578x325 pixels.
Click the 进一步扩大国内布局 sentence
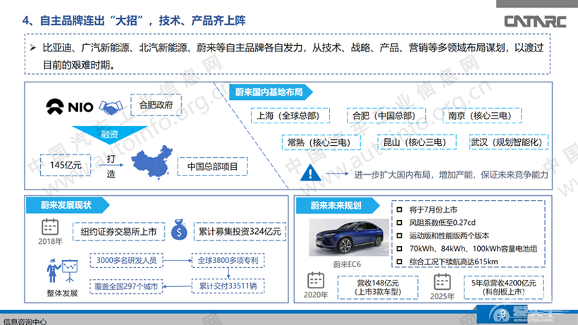pos(452,175)
